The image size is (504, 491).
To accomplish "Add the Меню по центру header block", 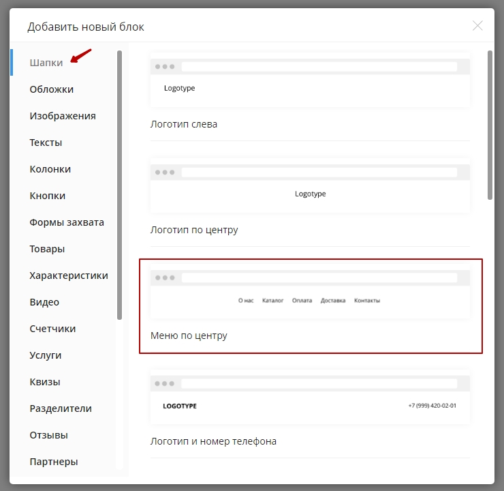I will [x=310, y=295].
